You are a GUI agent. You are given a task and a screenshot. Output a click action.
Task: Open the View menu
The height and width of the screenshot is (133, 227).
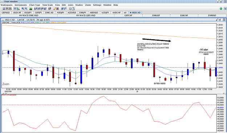(x=57, y=5)
